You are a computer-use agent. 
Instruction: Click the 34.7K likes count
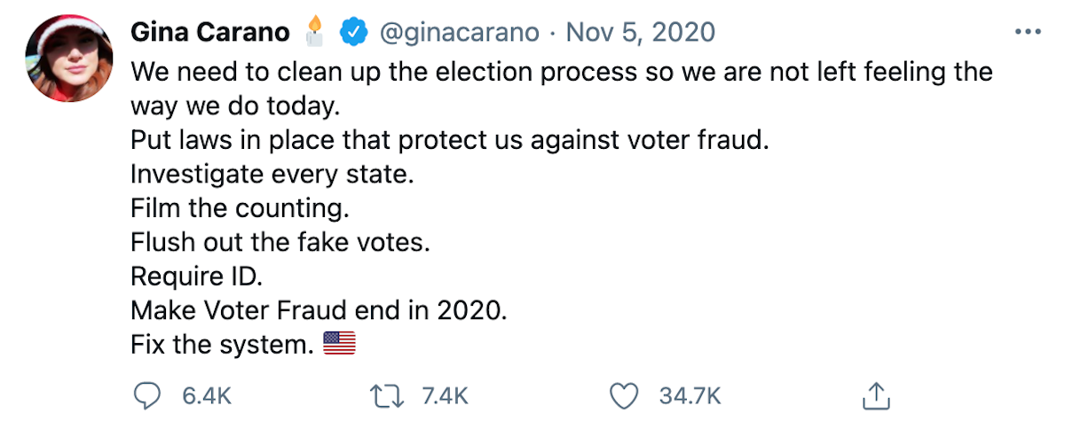click(690, 396)
